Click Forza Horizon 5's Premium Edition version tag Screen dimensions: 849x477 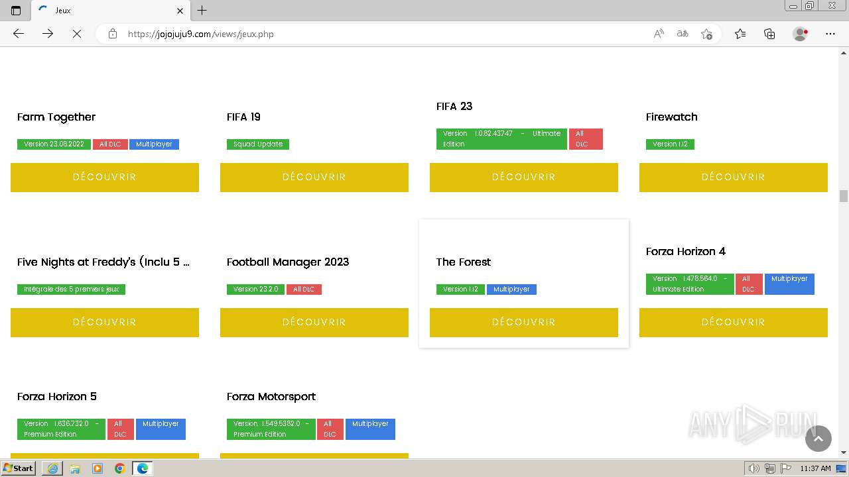click(61, 429)
